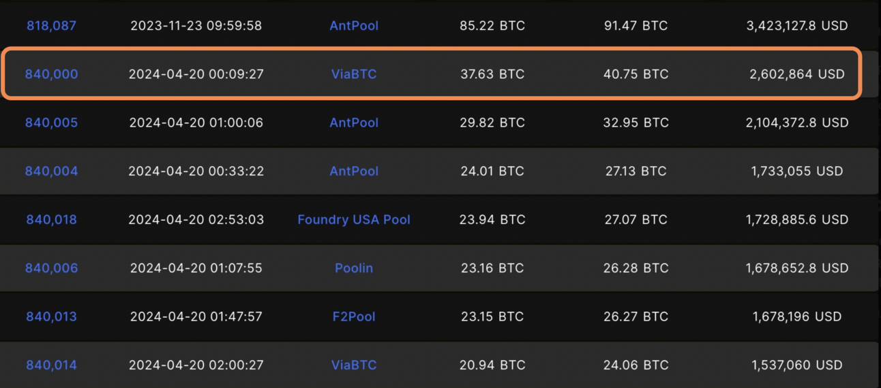Open the Foundry USA Pool link
The height and width of the screenshot is (388, 881).
(354, 219)
